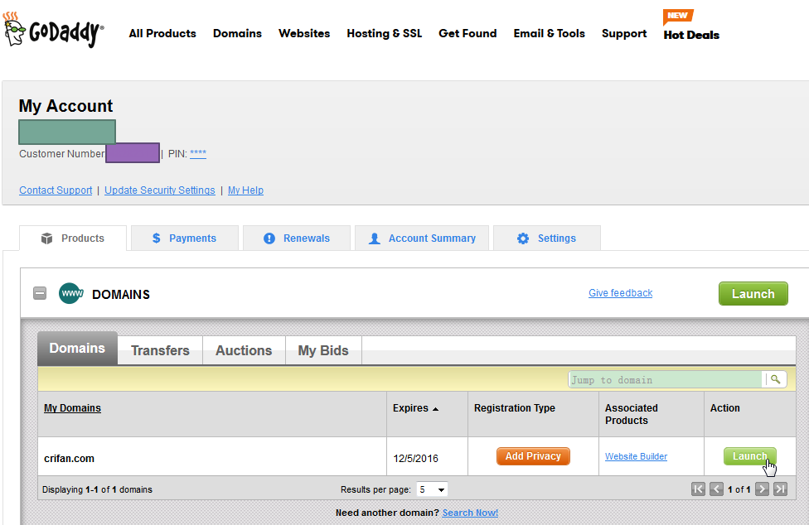Select the Domains sub-tab
Viewport: 809px width, 525px height.
click(x=77, y=349)
